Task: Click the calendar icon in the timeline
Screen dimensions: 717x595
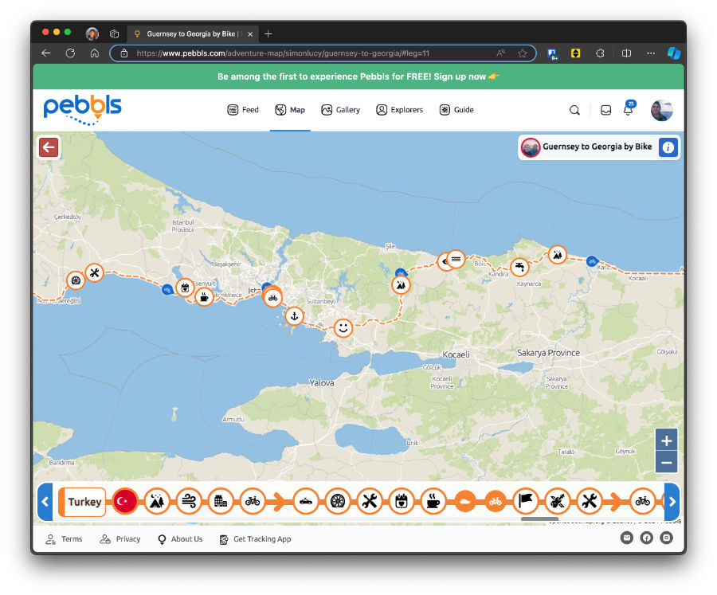Action: tap(402, 502)
